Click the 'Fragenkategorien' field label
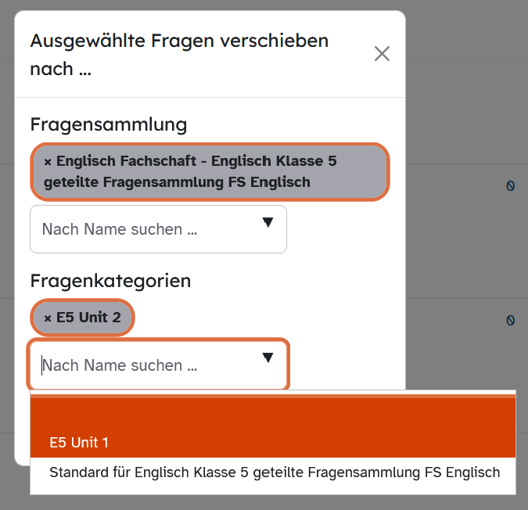Screen dimensions: 528x510 (110, 281)
